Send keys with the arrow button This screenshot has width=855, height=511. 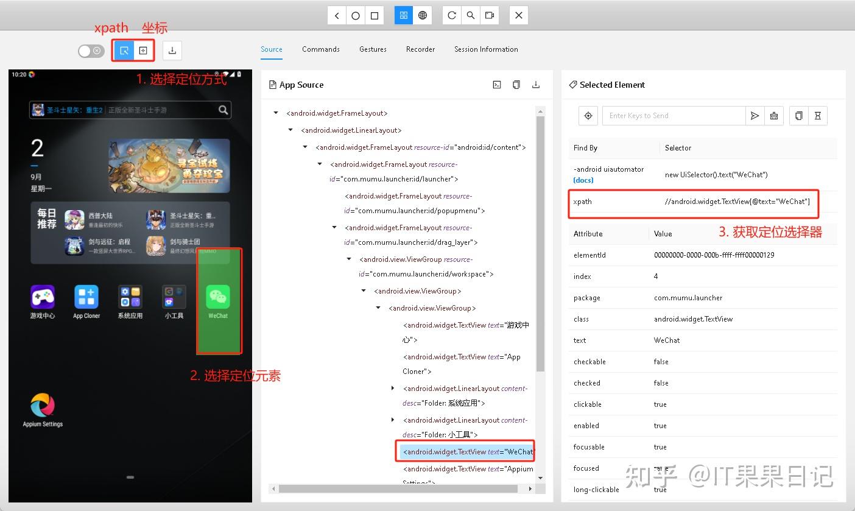click(755, 116)
